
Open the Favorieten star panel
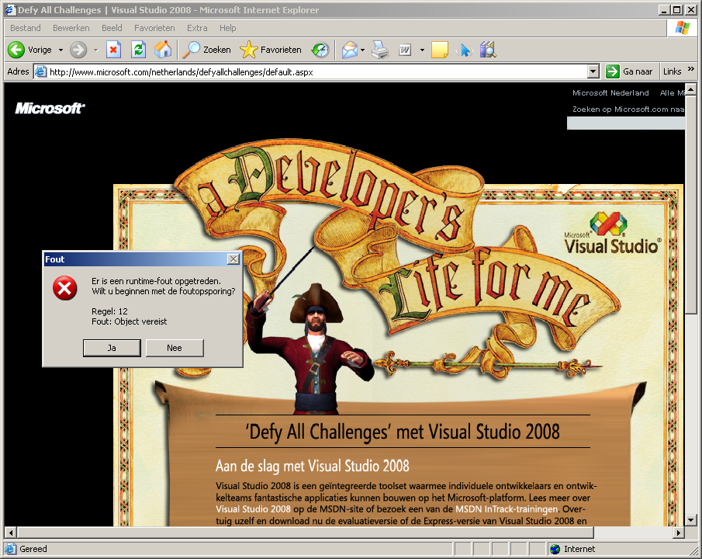(x=271, y=50)
